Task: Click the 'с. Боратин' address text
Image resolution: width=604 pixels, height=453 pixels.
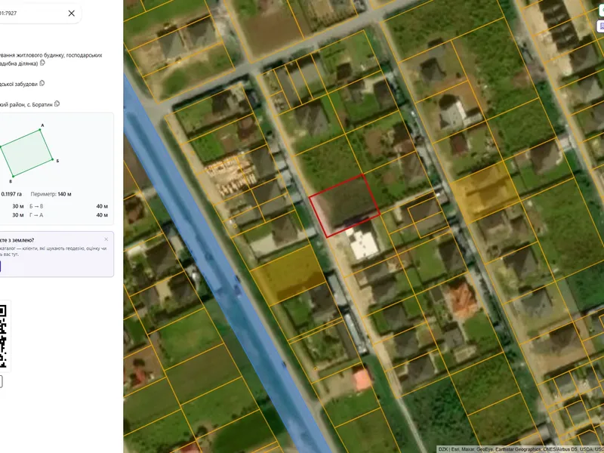Action: [40, 104]
